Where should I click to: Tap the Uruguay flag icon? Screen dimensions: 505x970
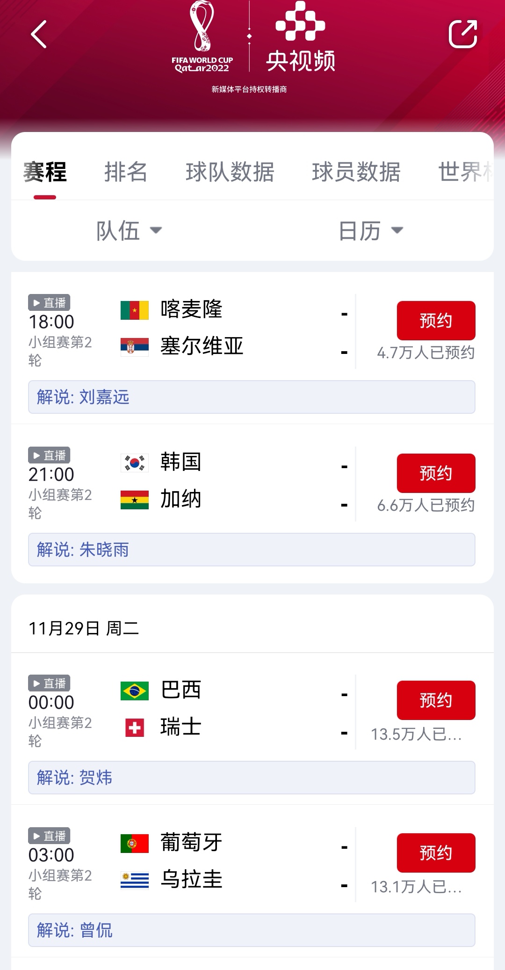point(135,880)
